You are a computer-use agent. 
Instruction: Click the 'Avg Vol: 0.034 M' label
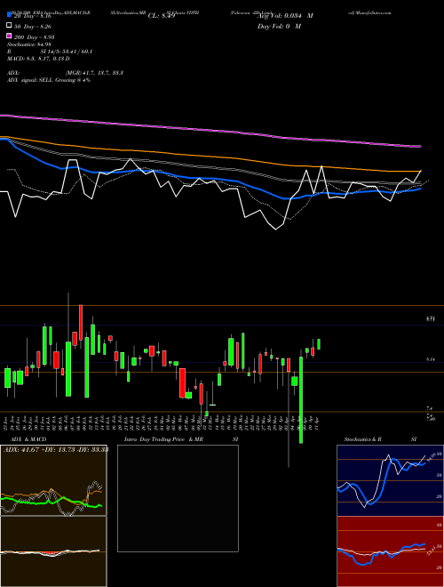[x=285, y=16]
